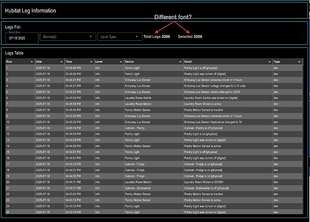Image resolution: width=310 pixels, height=222 pixels.
Task: Sort by the Type column arrow
Action: pyautogui.click(x=299, y=62)
